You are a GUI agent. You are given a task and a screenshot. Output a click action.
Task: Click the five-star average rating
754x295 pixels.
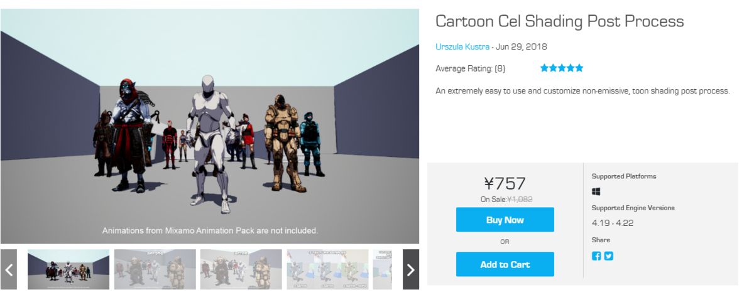click(x=562, y=68)
